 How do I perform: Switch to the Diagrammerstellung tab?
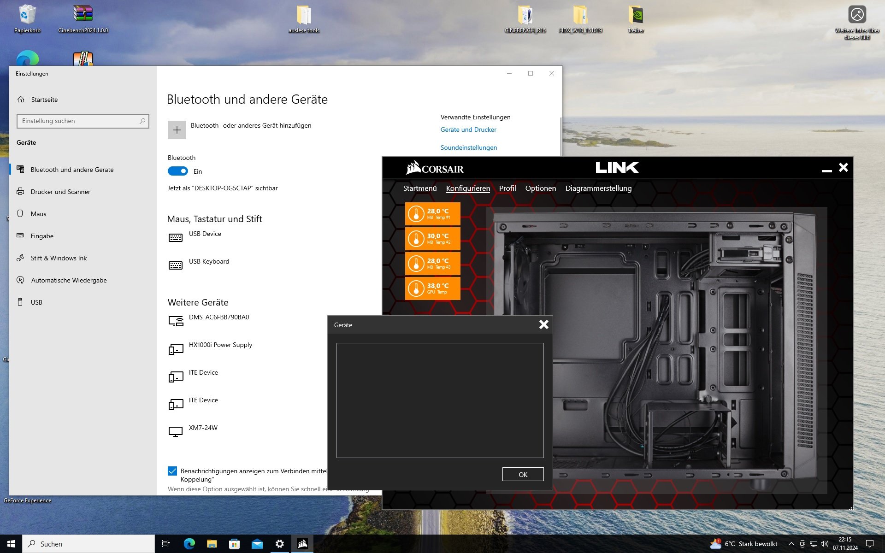[x=598, y=188]
